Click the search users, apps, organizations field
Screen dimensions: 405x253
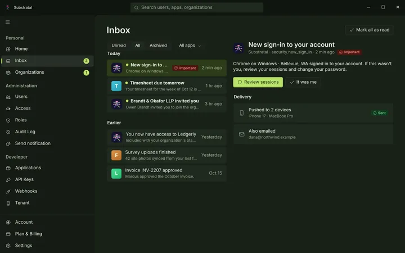coord(197,7)
